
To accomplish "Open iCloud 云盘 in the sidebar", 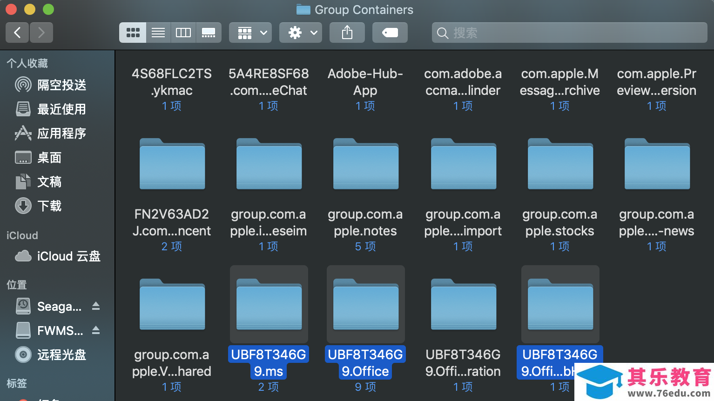I will click(58, 256).
